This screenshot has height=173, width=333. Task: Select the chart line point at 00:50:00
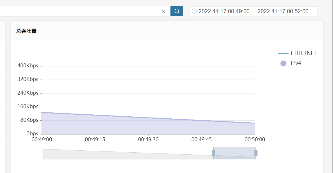tap(255, 123)
